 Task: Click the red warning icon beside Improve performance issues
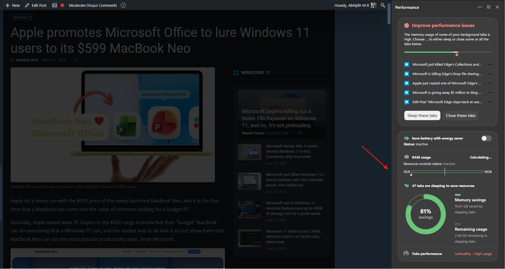click(x=407, y=25)
